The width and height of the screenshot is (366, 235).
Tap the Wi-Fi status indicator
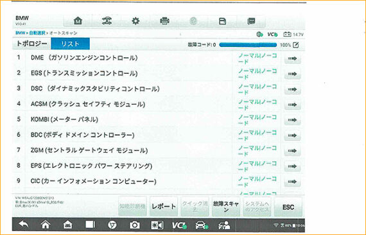[x=276, y=225]
